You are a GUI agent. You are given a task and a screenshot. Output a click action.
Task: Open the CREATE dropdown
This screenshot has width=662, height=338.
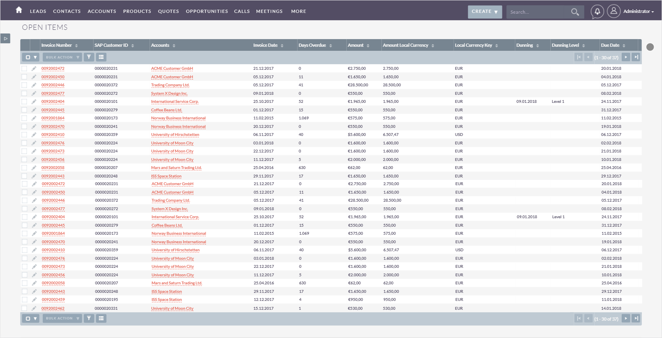click(485, 12)
